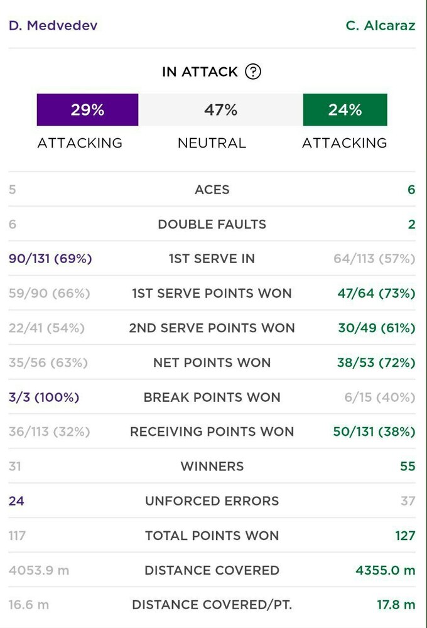This screenshot has height=628, width=427.
Task: Click Medvedev's 90/131 (69%) first serve value
Action: (50, 259)
